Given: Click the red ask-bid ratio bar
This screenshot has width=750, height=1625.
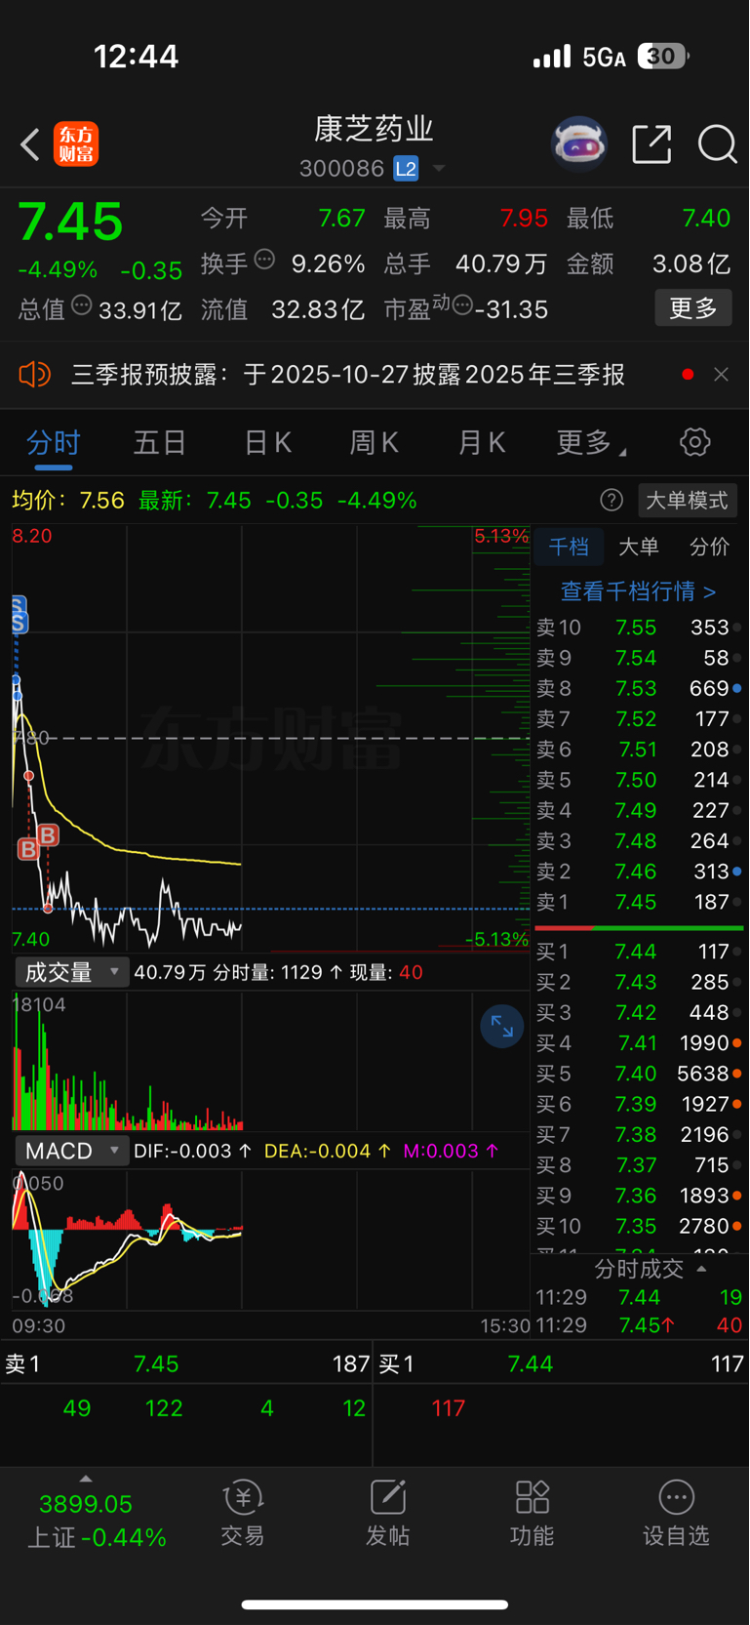Looking at the screenshot, I should pos(564,928).
